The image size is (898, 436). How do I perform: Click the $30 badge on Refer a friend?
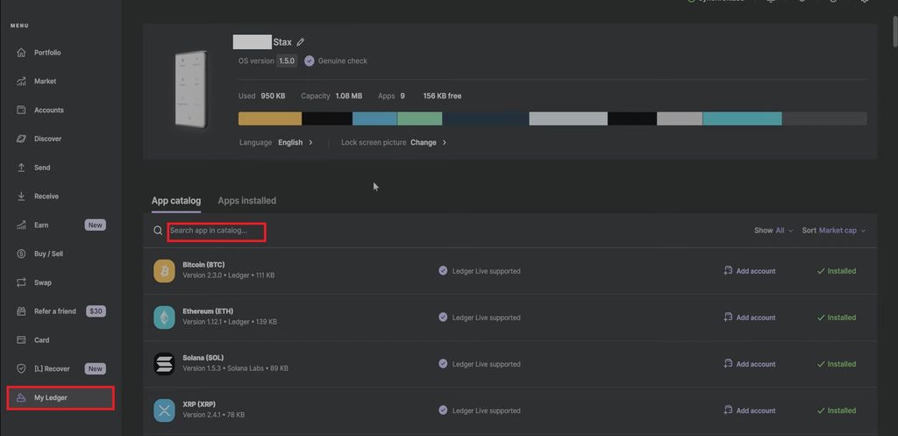pyautogui.click(x=96, y=311)
